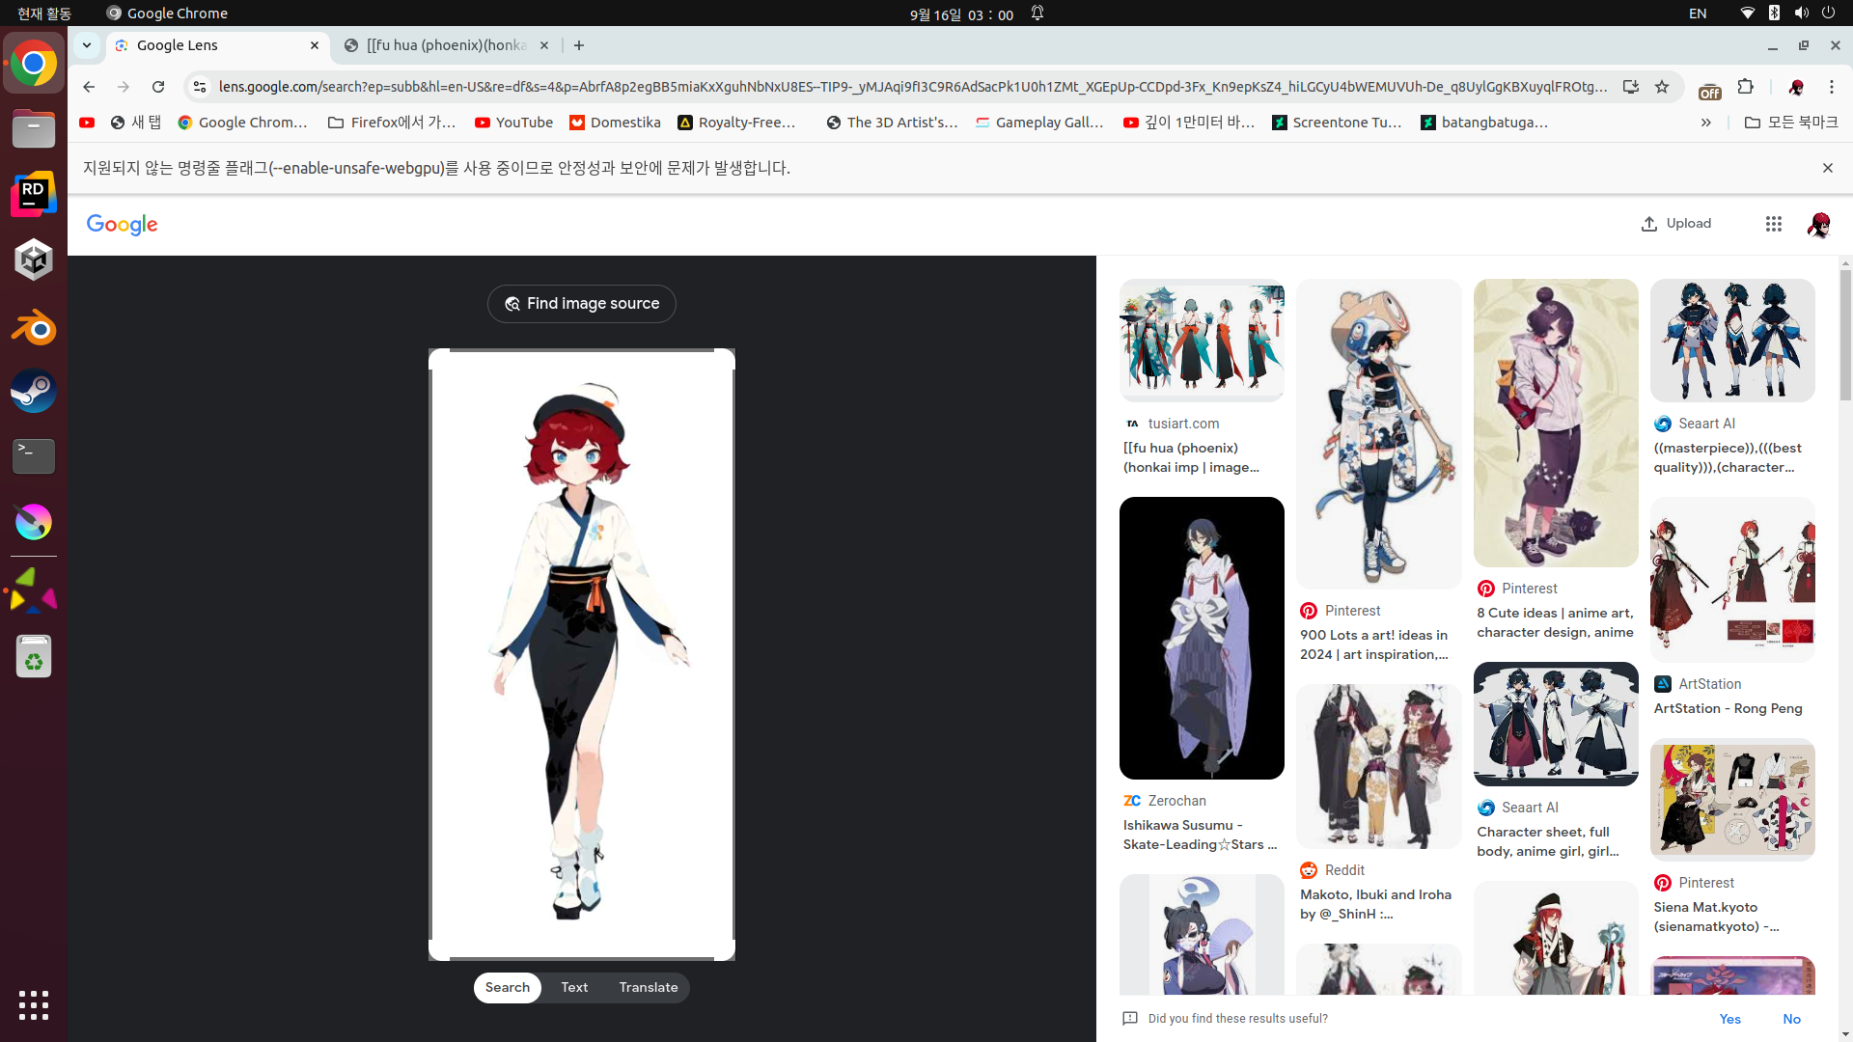Expand hidden bookmarks with the chevron
The width and height of the screenshot is (1853, 1042).
1705,123
